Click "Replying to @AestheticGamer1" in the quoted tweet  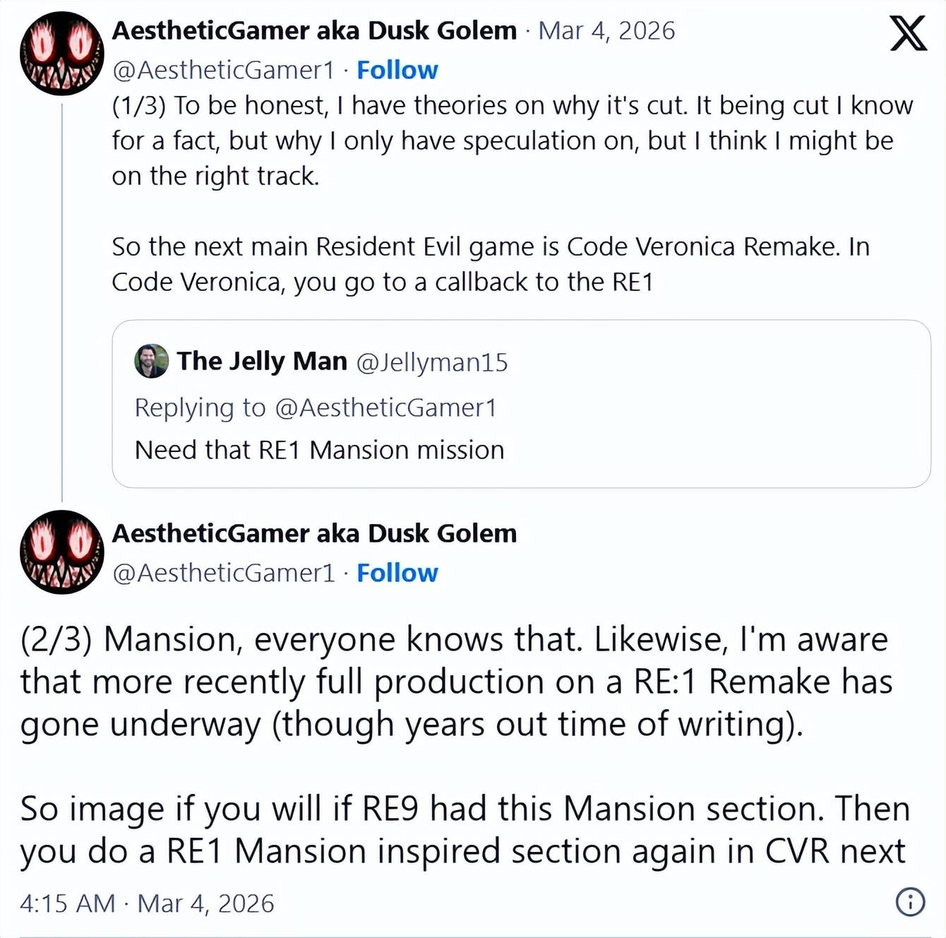pyautogui.click(x=316, y=408)
